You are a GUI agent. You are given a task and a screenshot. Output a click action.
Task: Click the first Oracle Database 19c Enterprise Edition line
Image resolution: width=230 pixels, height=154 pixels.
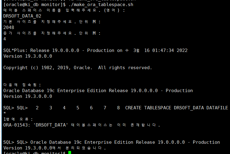coord(98,91)
